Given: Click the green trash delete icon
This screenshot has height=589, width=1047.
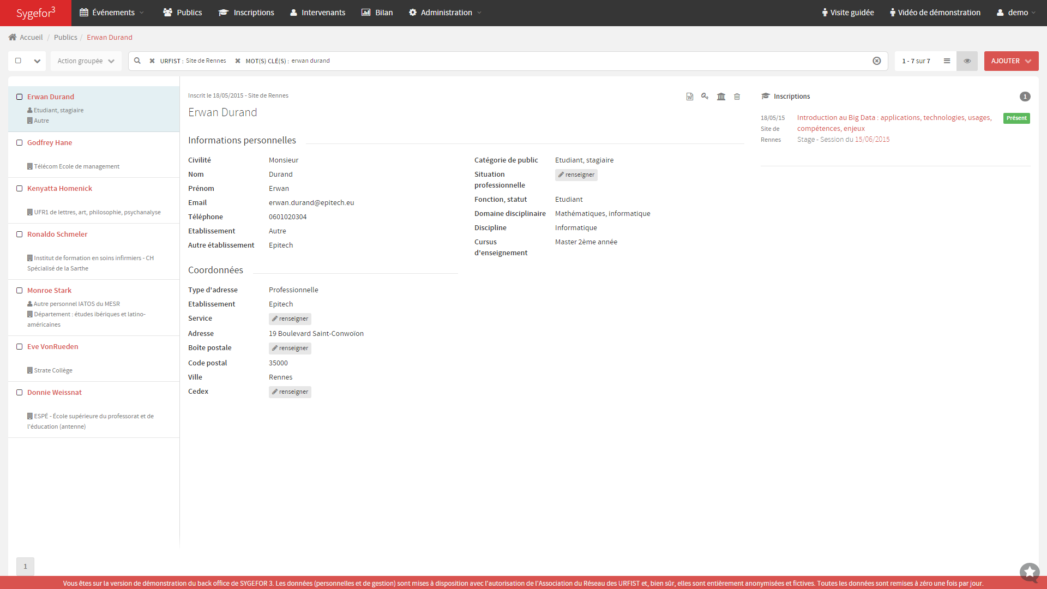Looking at the screenshot, I should pyautogui.click(x=737, y=97).
